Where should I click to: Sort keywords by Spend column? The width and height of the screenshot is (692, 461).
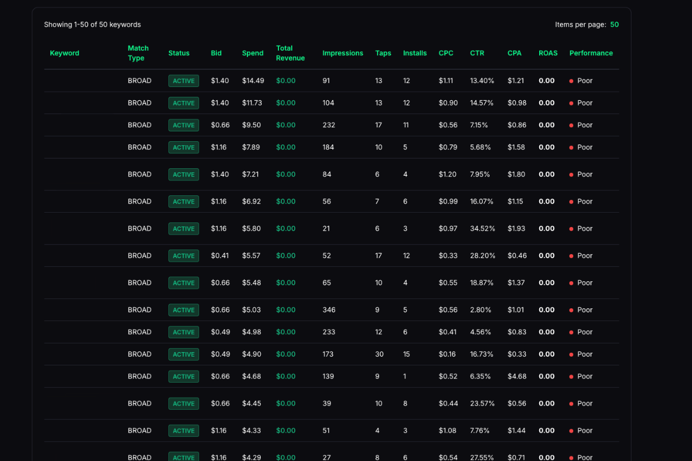click(253, 53)
